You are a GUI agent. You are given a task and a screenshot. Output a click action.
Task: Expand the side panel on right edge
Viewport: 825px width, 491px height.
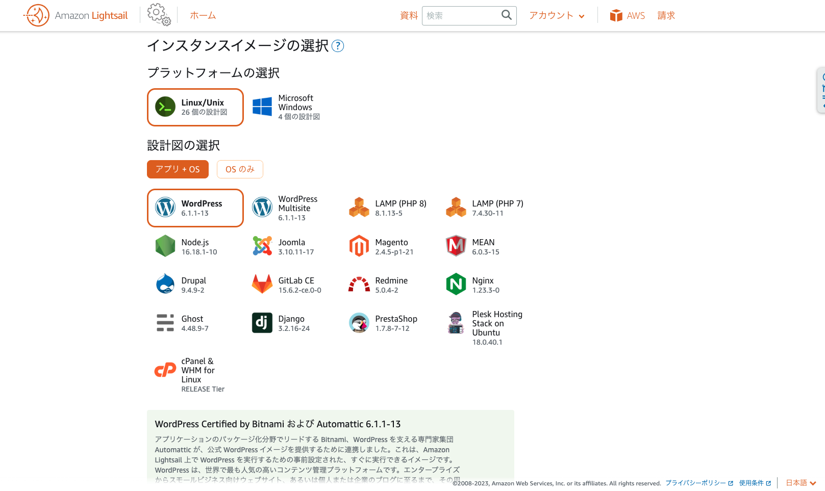click(x=821, y=90)
